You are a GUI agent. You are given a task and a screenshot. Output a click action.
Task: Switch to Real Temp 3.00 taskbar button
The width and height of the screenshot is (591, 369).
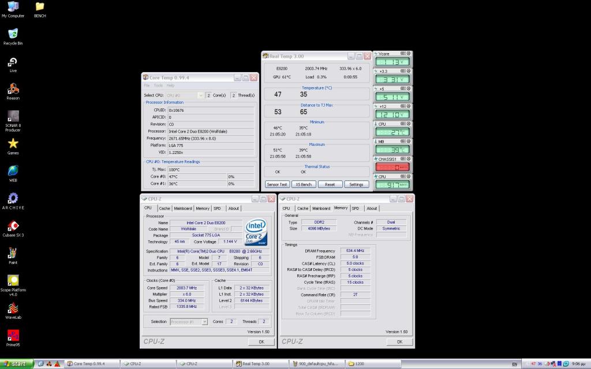click(261, 364)
